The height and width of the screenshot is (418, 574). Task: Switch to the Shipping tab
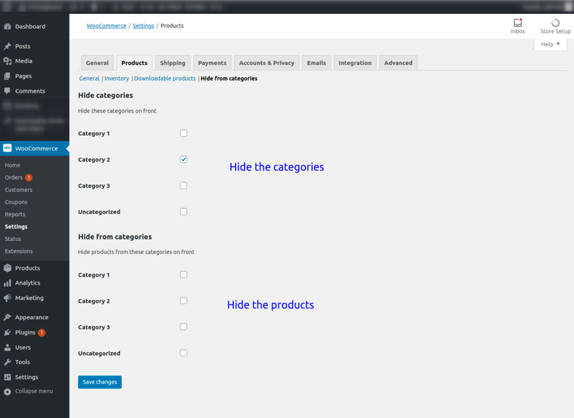point(172,62)
